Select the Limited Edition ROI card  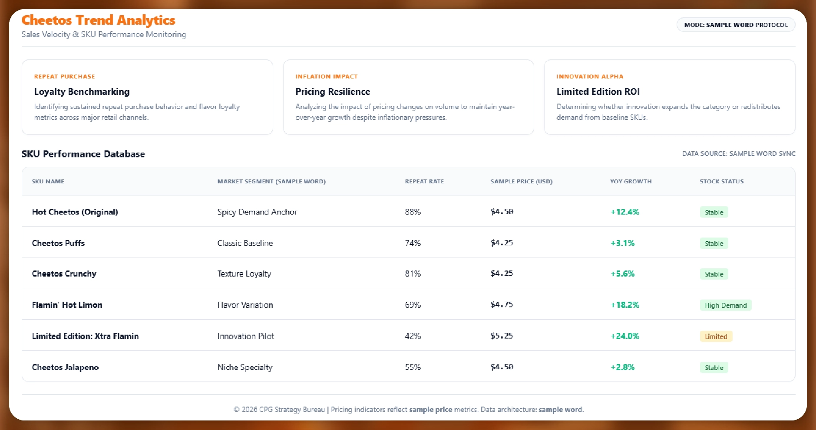click(669, 97)
